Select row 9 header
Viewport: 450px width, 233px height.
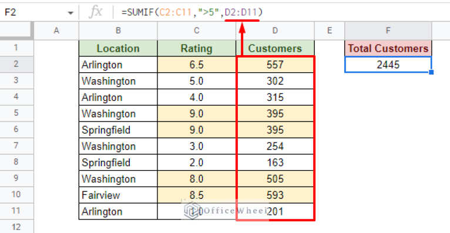(x=16, y=178)
